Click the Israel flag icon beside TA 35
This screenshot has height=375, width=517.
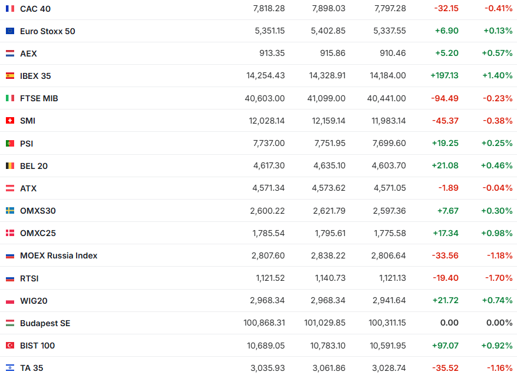tap(10, 368)
